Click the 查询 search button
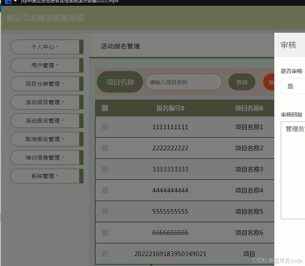 click(242, 82)
